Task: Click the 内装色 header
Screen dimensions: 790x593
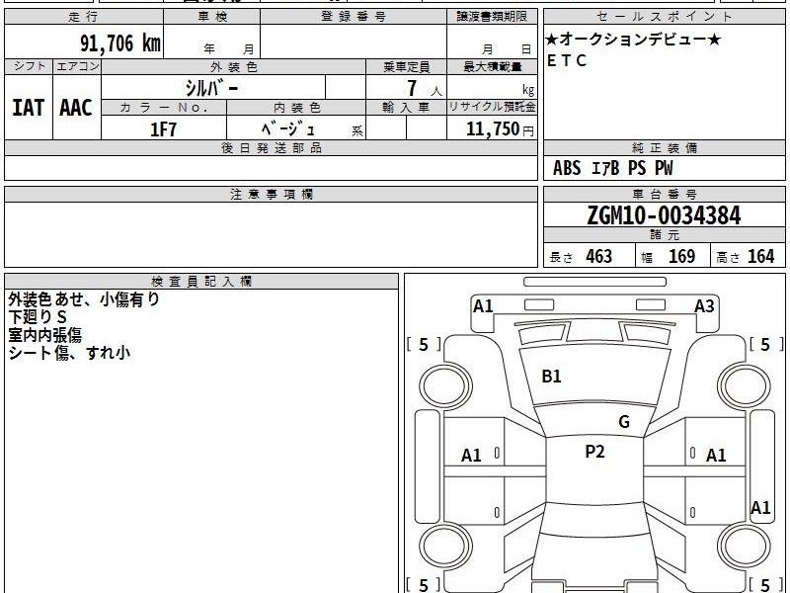Action: click(x=297, y=108)
